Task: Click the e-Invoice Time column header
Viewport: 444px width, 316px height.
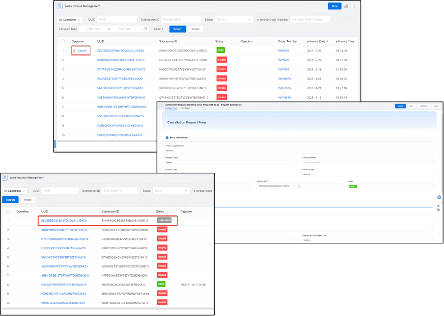Action: (345, 41)
